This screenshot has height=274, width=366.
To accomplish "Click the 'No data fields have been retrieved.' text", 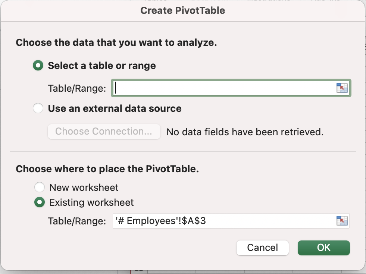I will pos(245,132).
